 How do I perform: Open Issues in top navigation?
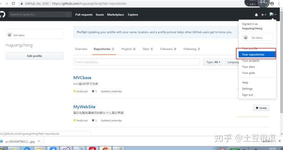pos(99,15)
